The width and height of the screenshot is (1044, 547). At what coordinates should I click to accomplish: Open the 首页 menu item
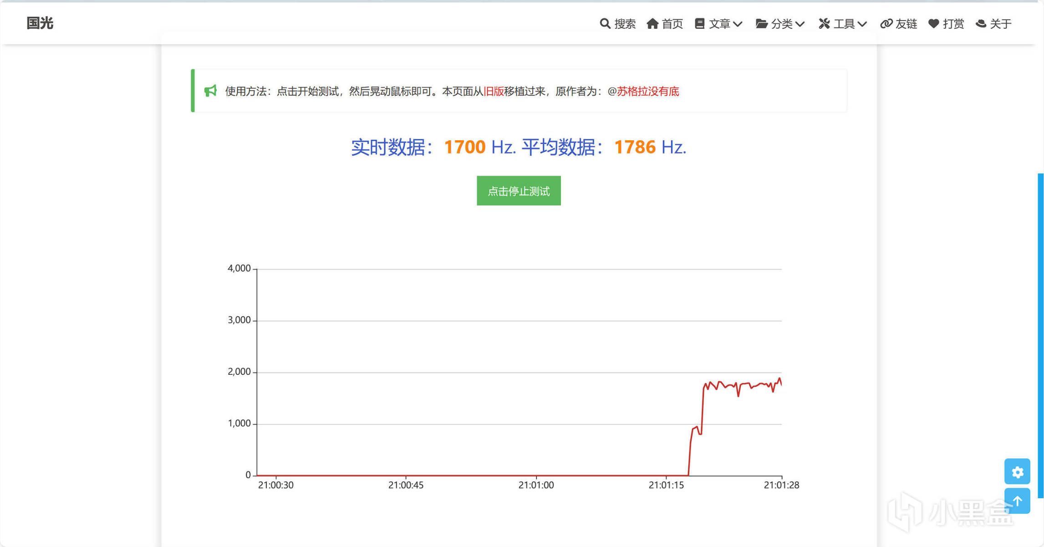[x=672, y=24]
